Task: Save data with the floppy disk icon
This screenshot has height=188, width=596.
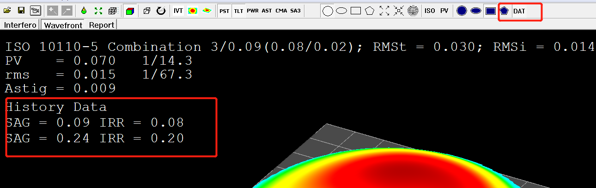Action: pyautogui.click(x=21, y=11)
